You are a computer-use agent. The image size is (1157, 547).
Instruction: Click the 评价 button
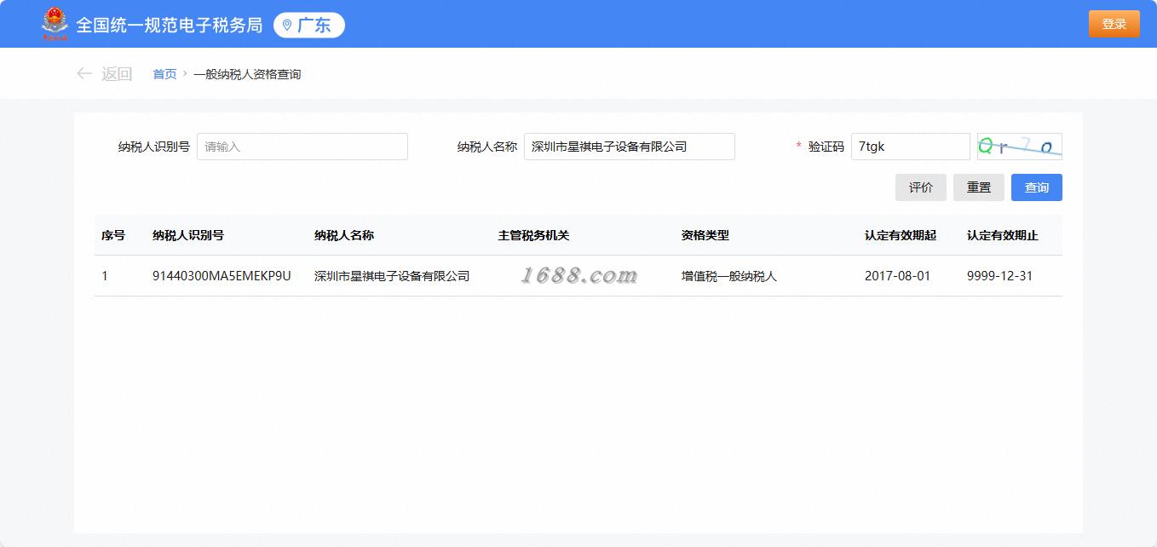[921, 187]
